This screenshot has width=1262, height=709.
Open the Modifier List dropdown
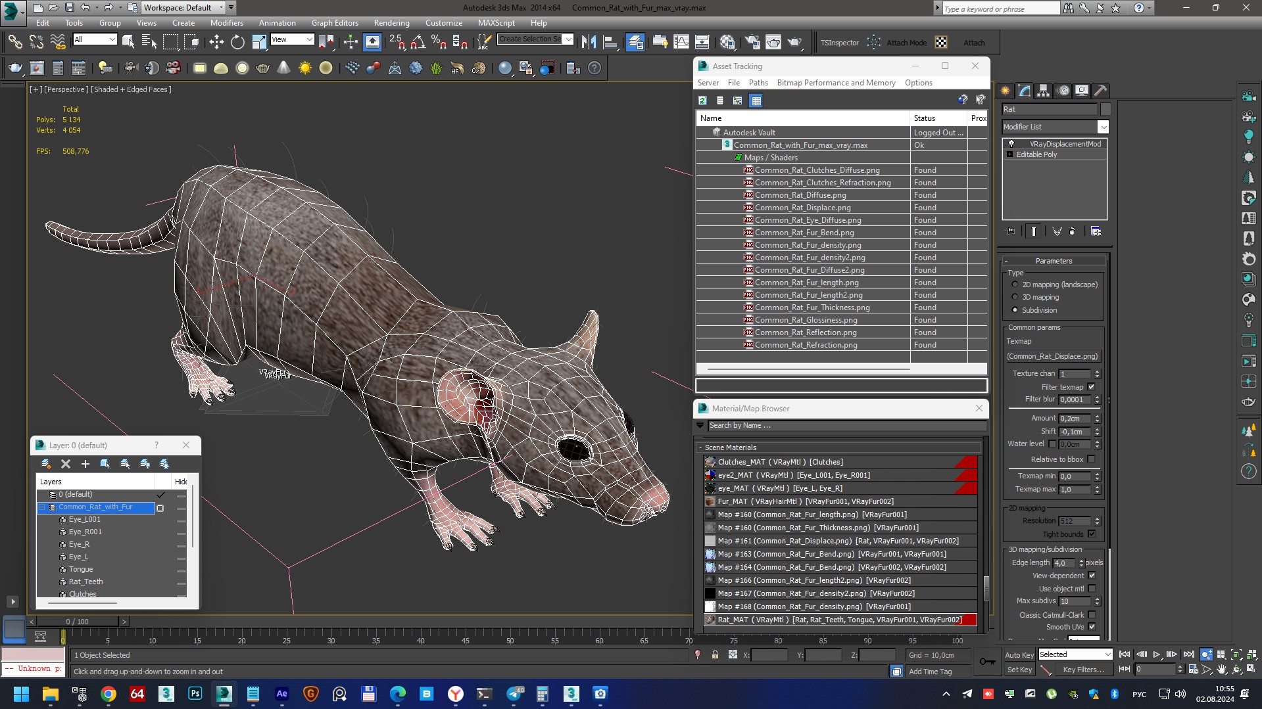pos(1103,127)
